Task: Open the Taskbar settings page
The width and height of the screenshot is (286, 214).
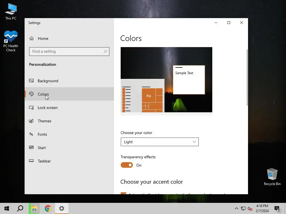Action: 69,161
